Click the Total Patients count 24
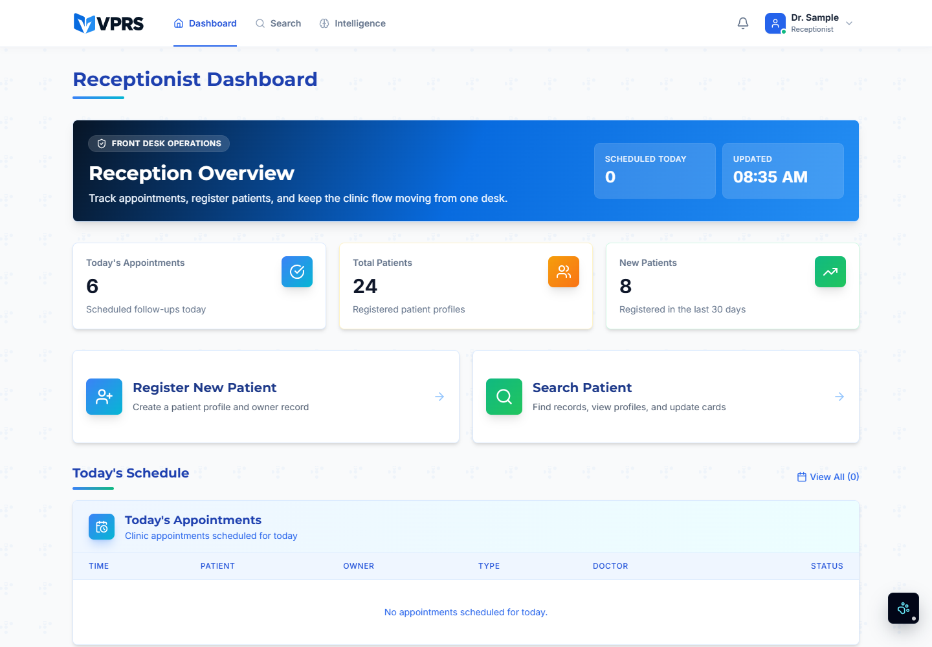Image resolution: width=932 pixels, height=647 pixels. click(365, 286)
